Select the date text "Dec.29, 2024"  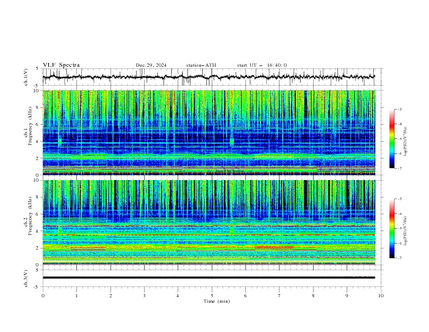(151, 65)
